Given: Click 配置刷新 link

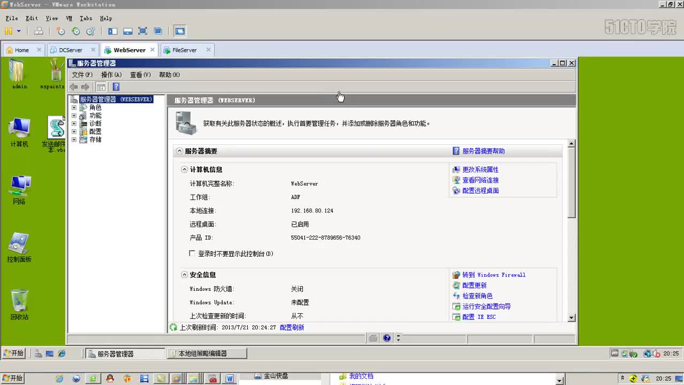Looking at the screenshot, I should [x=292, y=327].
